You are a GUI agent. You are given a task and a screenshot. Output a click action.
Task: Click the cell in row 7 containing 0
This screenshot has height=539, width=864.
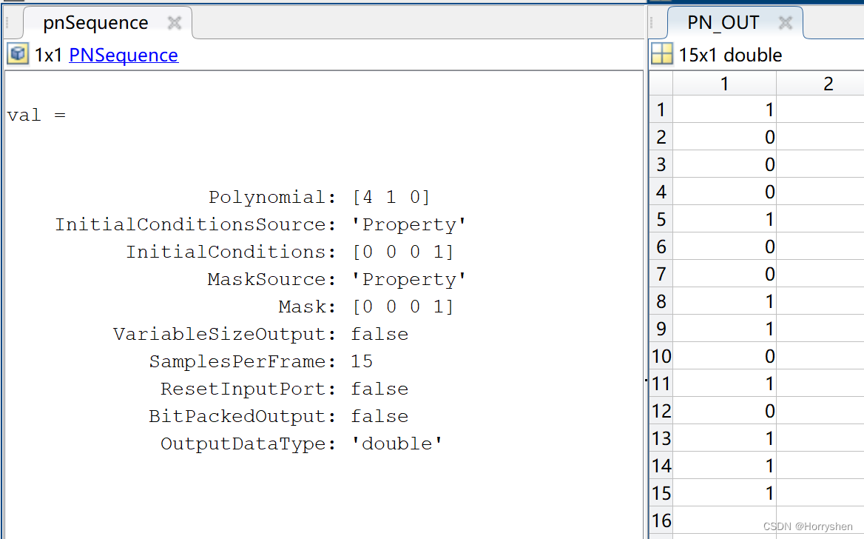tap(725, 274)
